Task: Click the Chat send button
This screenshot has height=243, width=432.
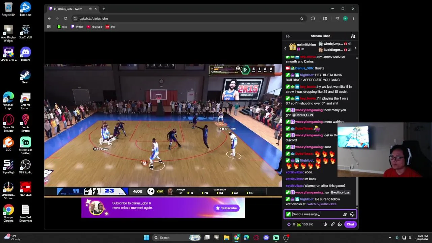Action: click(350, 224)
